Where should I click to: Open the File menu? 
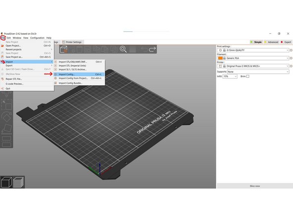tap(3, 38)
